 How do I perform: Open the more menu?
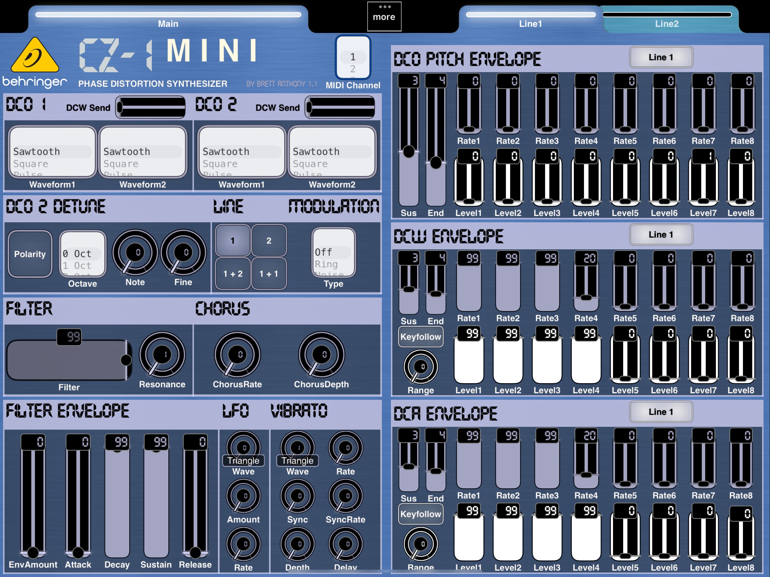384,16
